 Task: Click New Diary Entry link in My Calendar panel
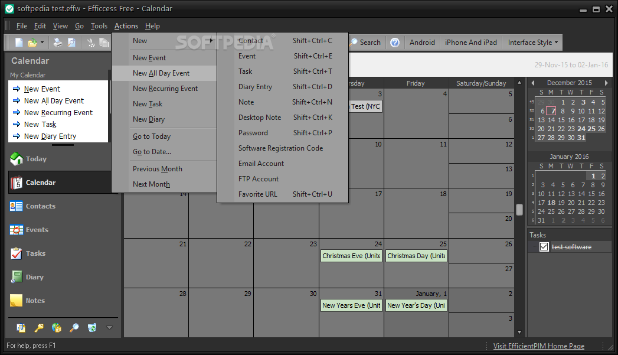[50, 136]
